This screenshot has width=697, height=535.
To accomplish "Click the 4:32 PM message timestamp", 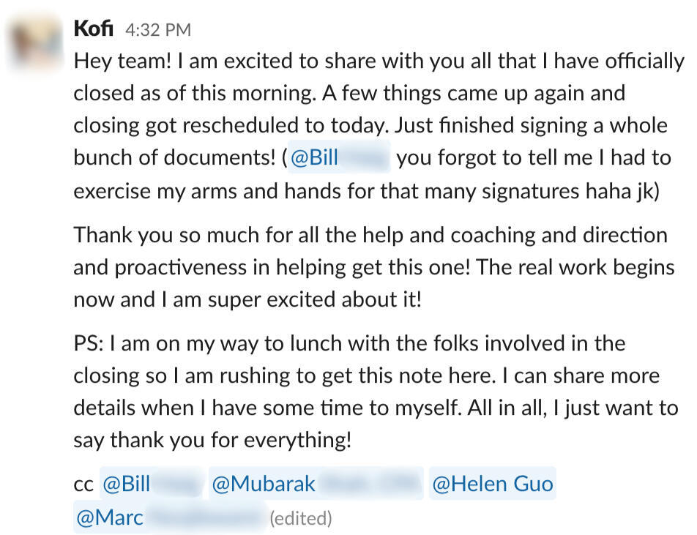I will tap(157, 30).
